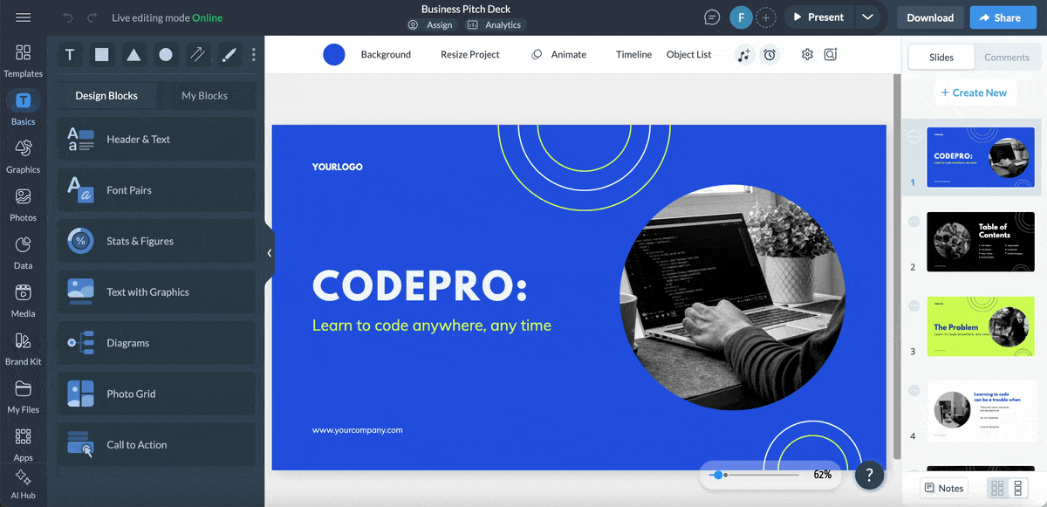Toggle the Notes panel

pos(944,489)
